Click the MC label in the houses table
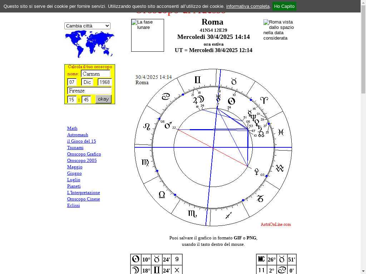366x274 pixels. [x=261, y=259]
